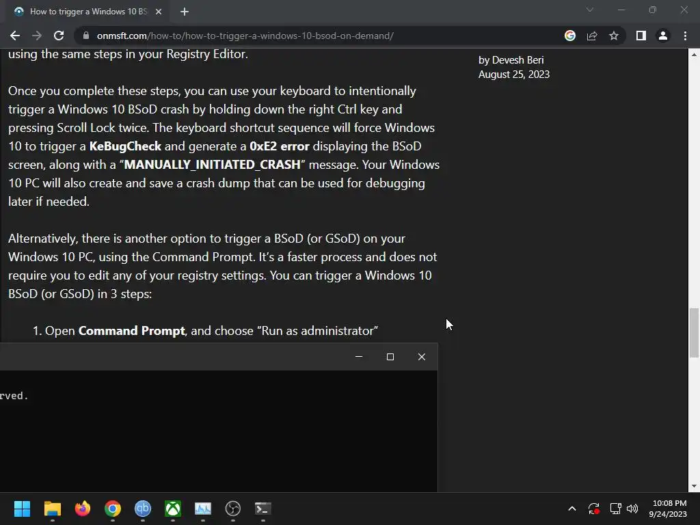This screenshot has height=525, width=700.
Task: Switch to terminal icon on taskbar
Action: (x=263, y=509)
